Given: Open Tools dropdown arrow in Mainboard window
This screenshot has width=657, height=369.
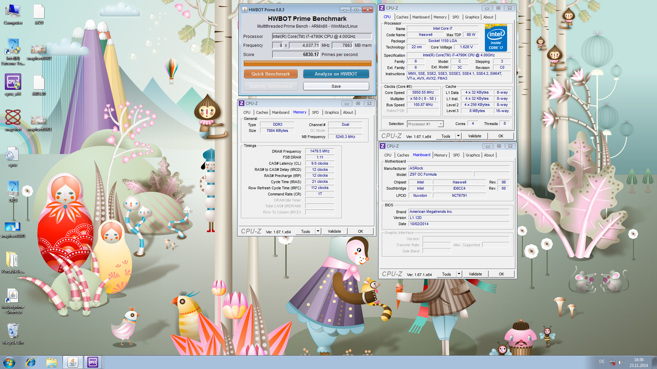Looking at the screenshot, I should click(x=459, y=274).
